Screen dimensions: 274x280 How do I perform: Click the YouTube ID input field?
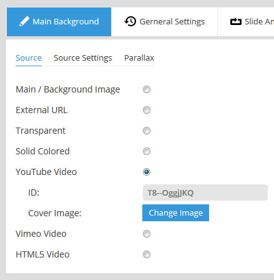tap(205, 192)
